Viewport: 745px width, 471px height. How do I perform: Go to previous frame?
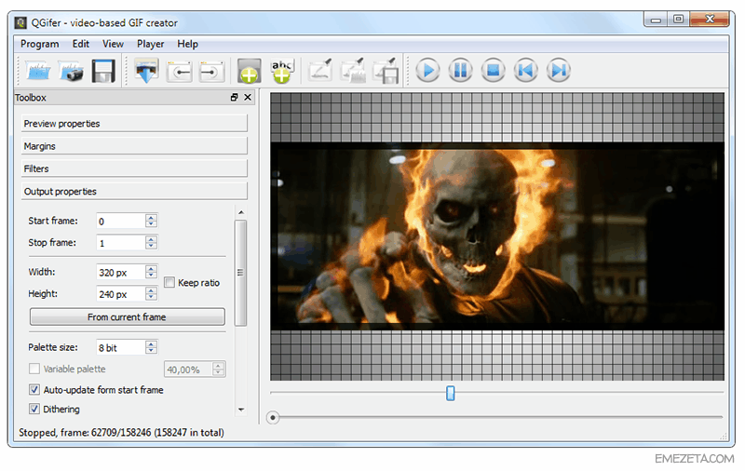pyautogui.click(x=525, y=70)
